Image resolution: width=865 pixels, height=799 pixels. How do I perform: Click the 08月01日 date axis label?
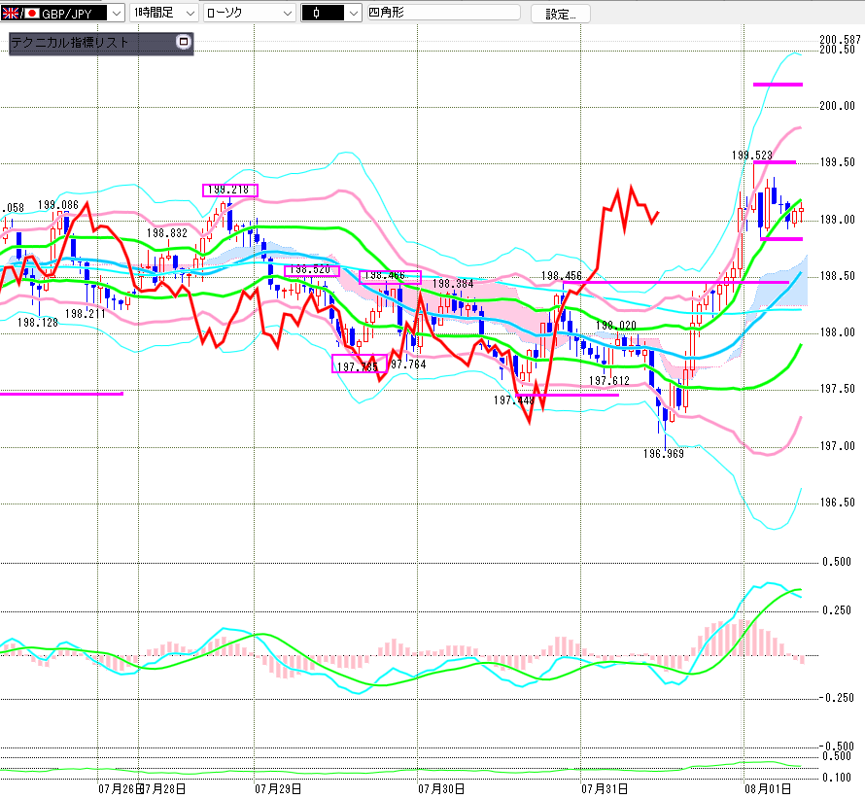tap(768, 789)
